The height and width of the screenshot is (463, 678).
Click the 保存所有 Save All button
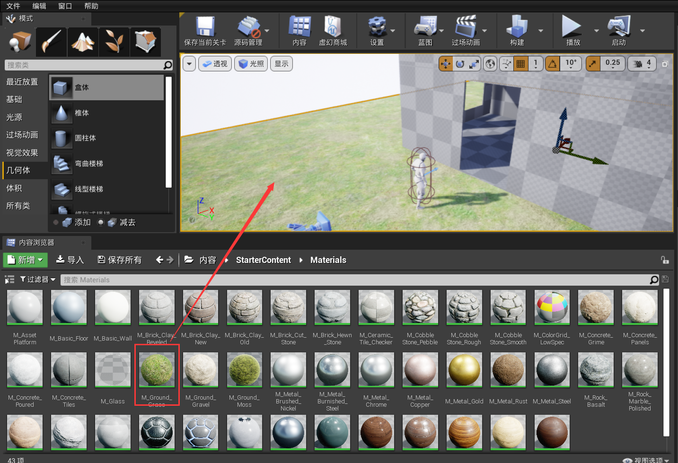(119, 260)
